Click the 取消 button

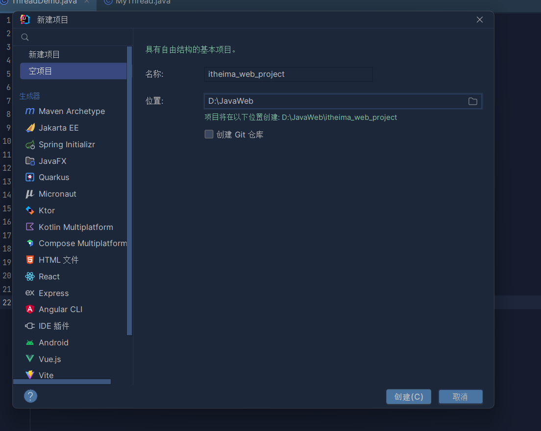460,397
